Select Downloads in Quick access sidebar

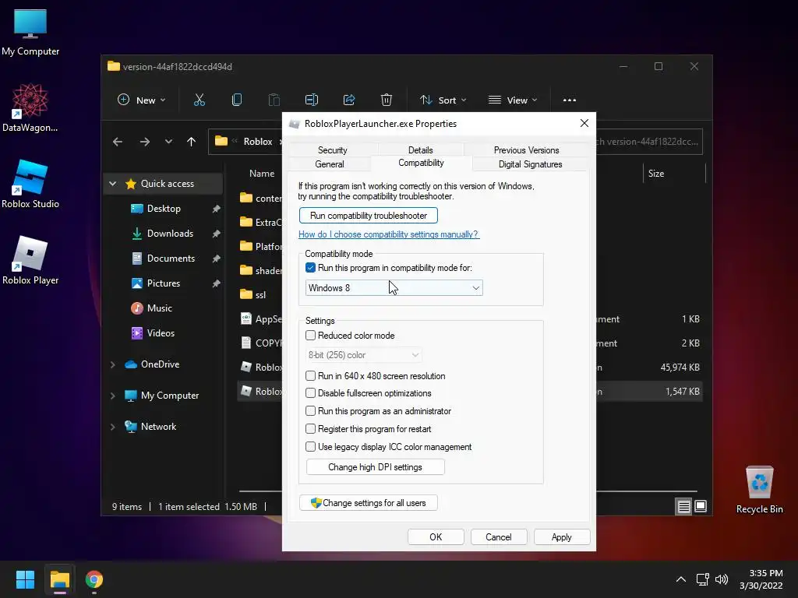[x=170, y=234]
